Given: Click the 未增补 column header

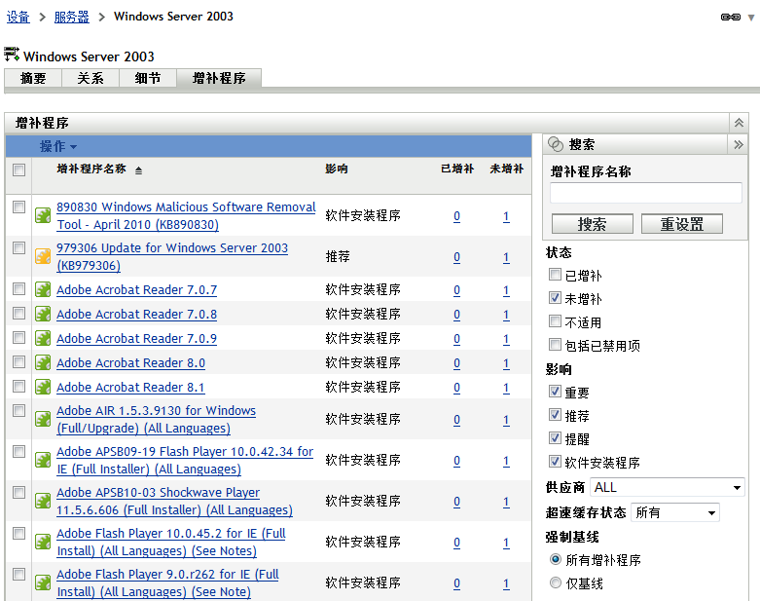Looking at the screenshot, I should point(507,169).
